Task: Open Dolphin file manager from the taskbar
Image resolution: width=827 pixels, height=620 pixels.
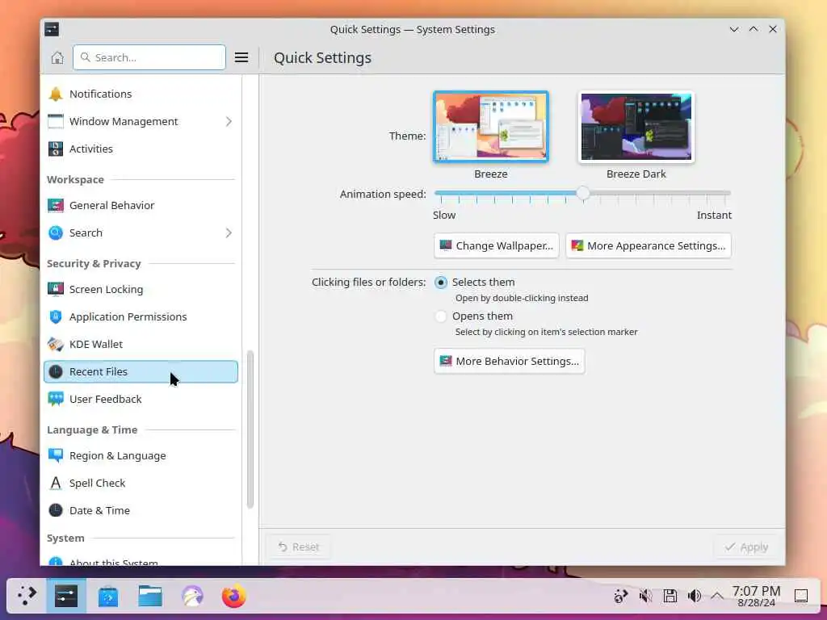Action: tap(149, 596)
